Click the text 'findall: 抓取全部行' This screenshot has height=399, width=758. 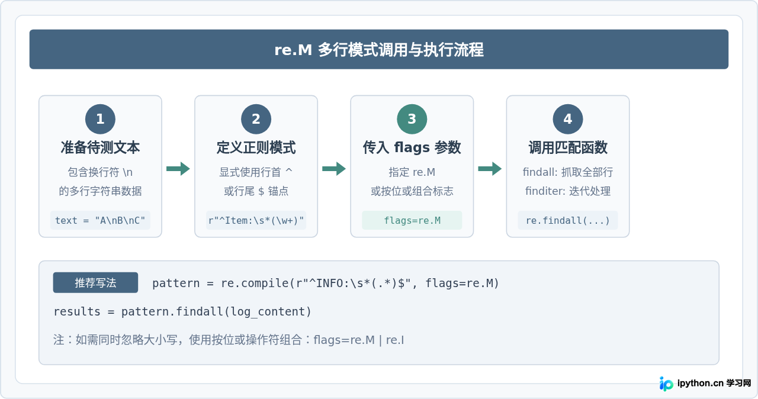click(568, 172)
